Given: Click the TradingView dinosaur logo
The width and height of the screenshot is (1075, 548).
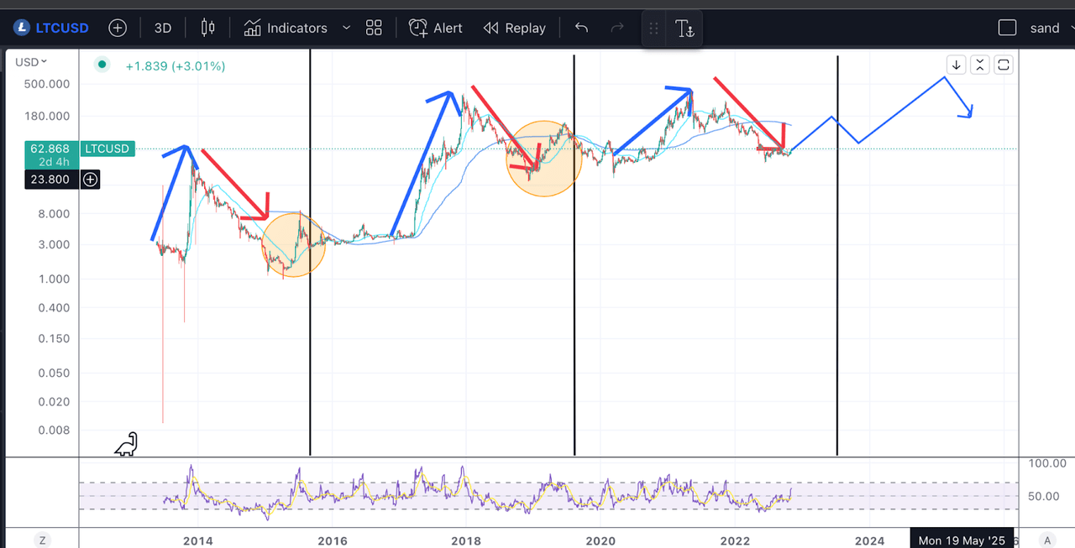Looking at the screenshot, I should pyautogui.click(x=126, y=445).
